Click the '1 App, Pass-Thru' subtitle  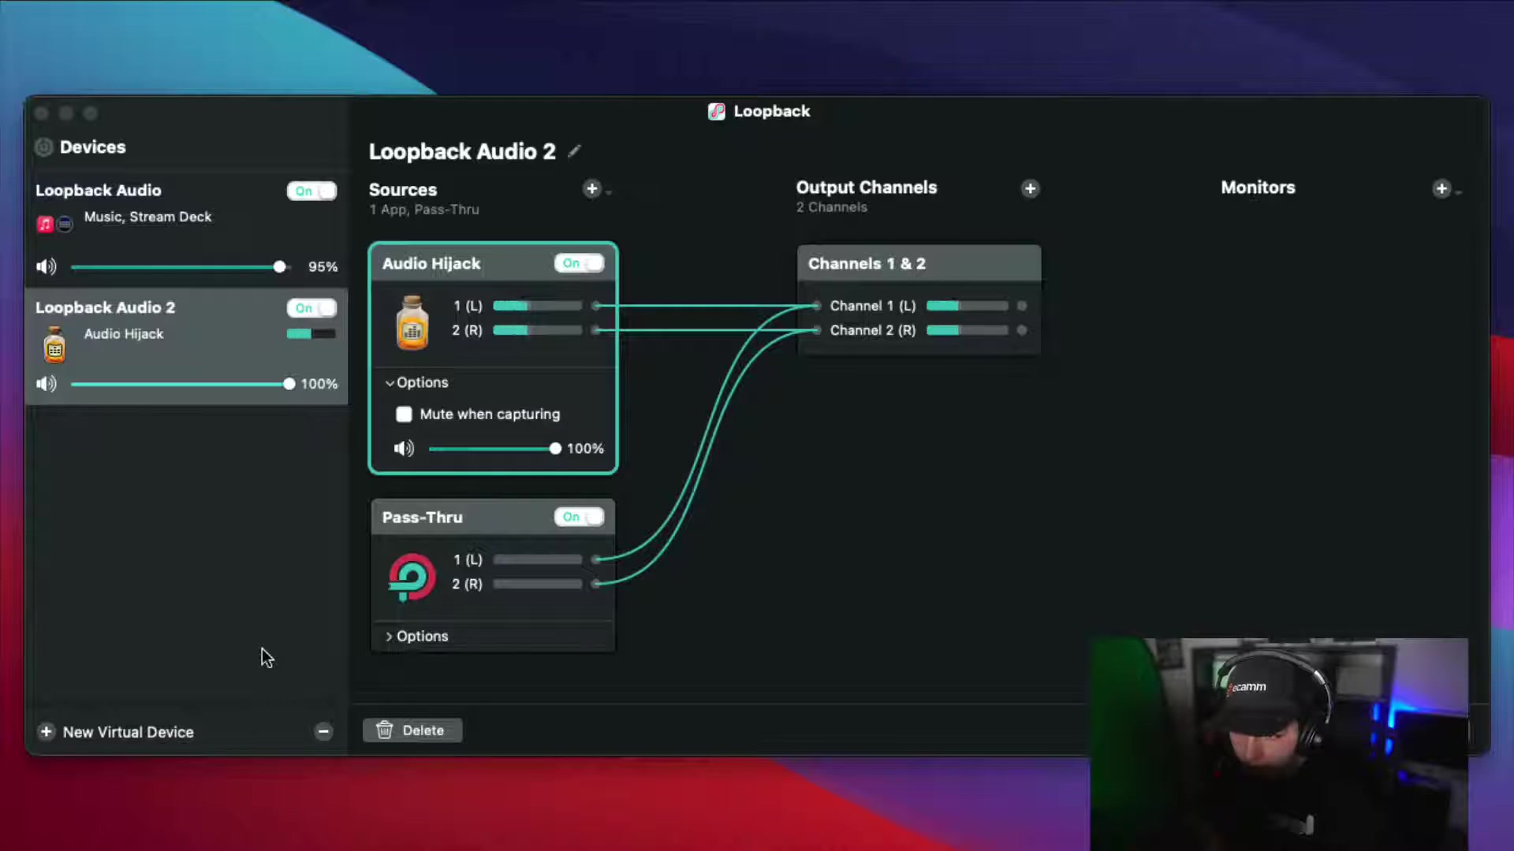point(424,210)
